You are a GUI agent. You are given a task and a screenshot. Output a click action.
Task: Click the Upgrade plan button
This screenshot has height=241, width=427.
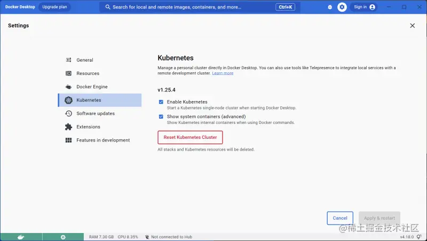(54, 7)
